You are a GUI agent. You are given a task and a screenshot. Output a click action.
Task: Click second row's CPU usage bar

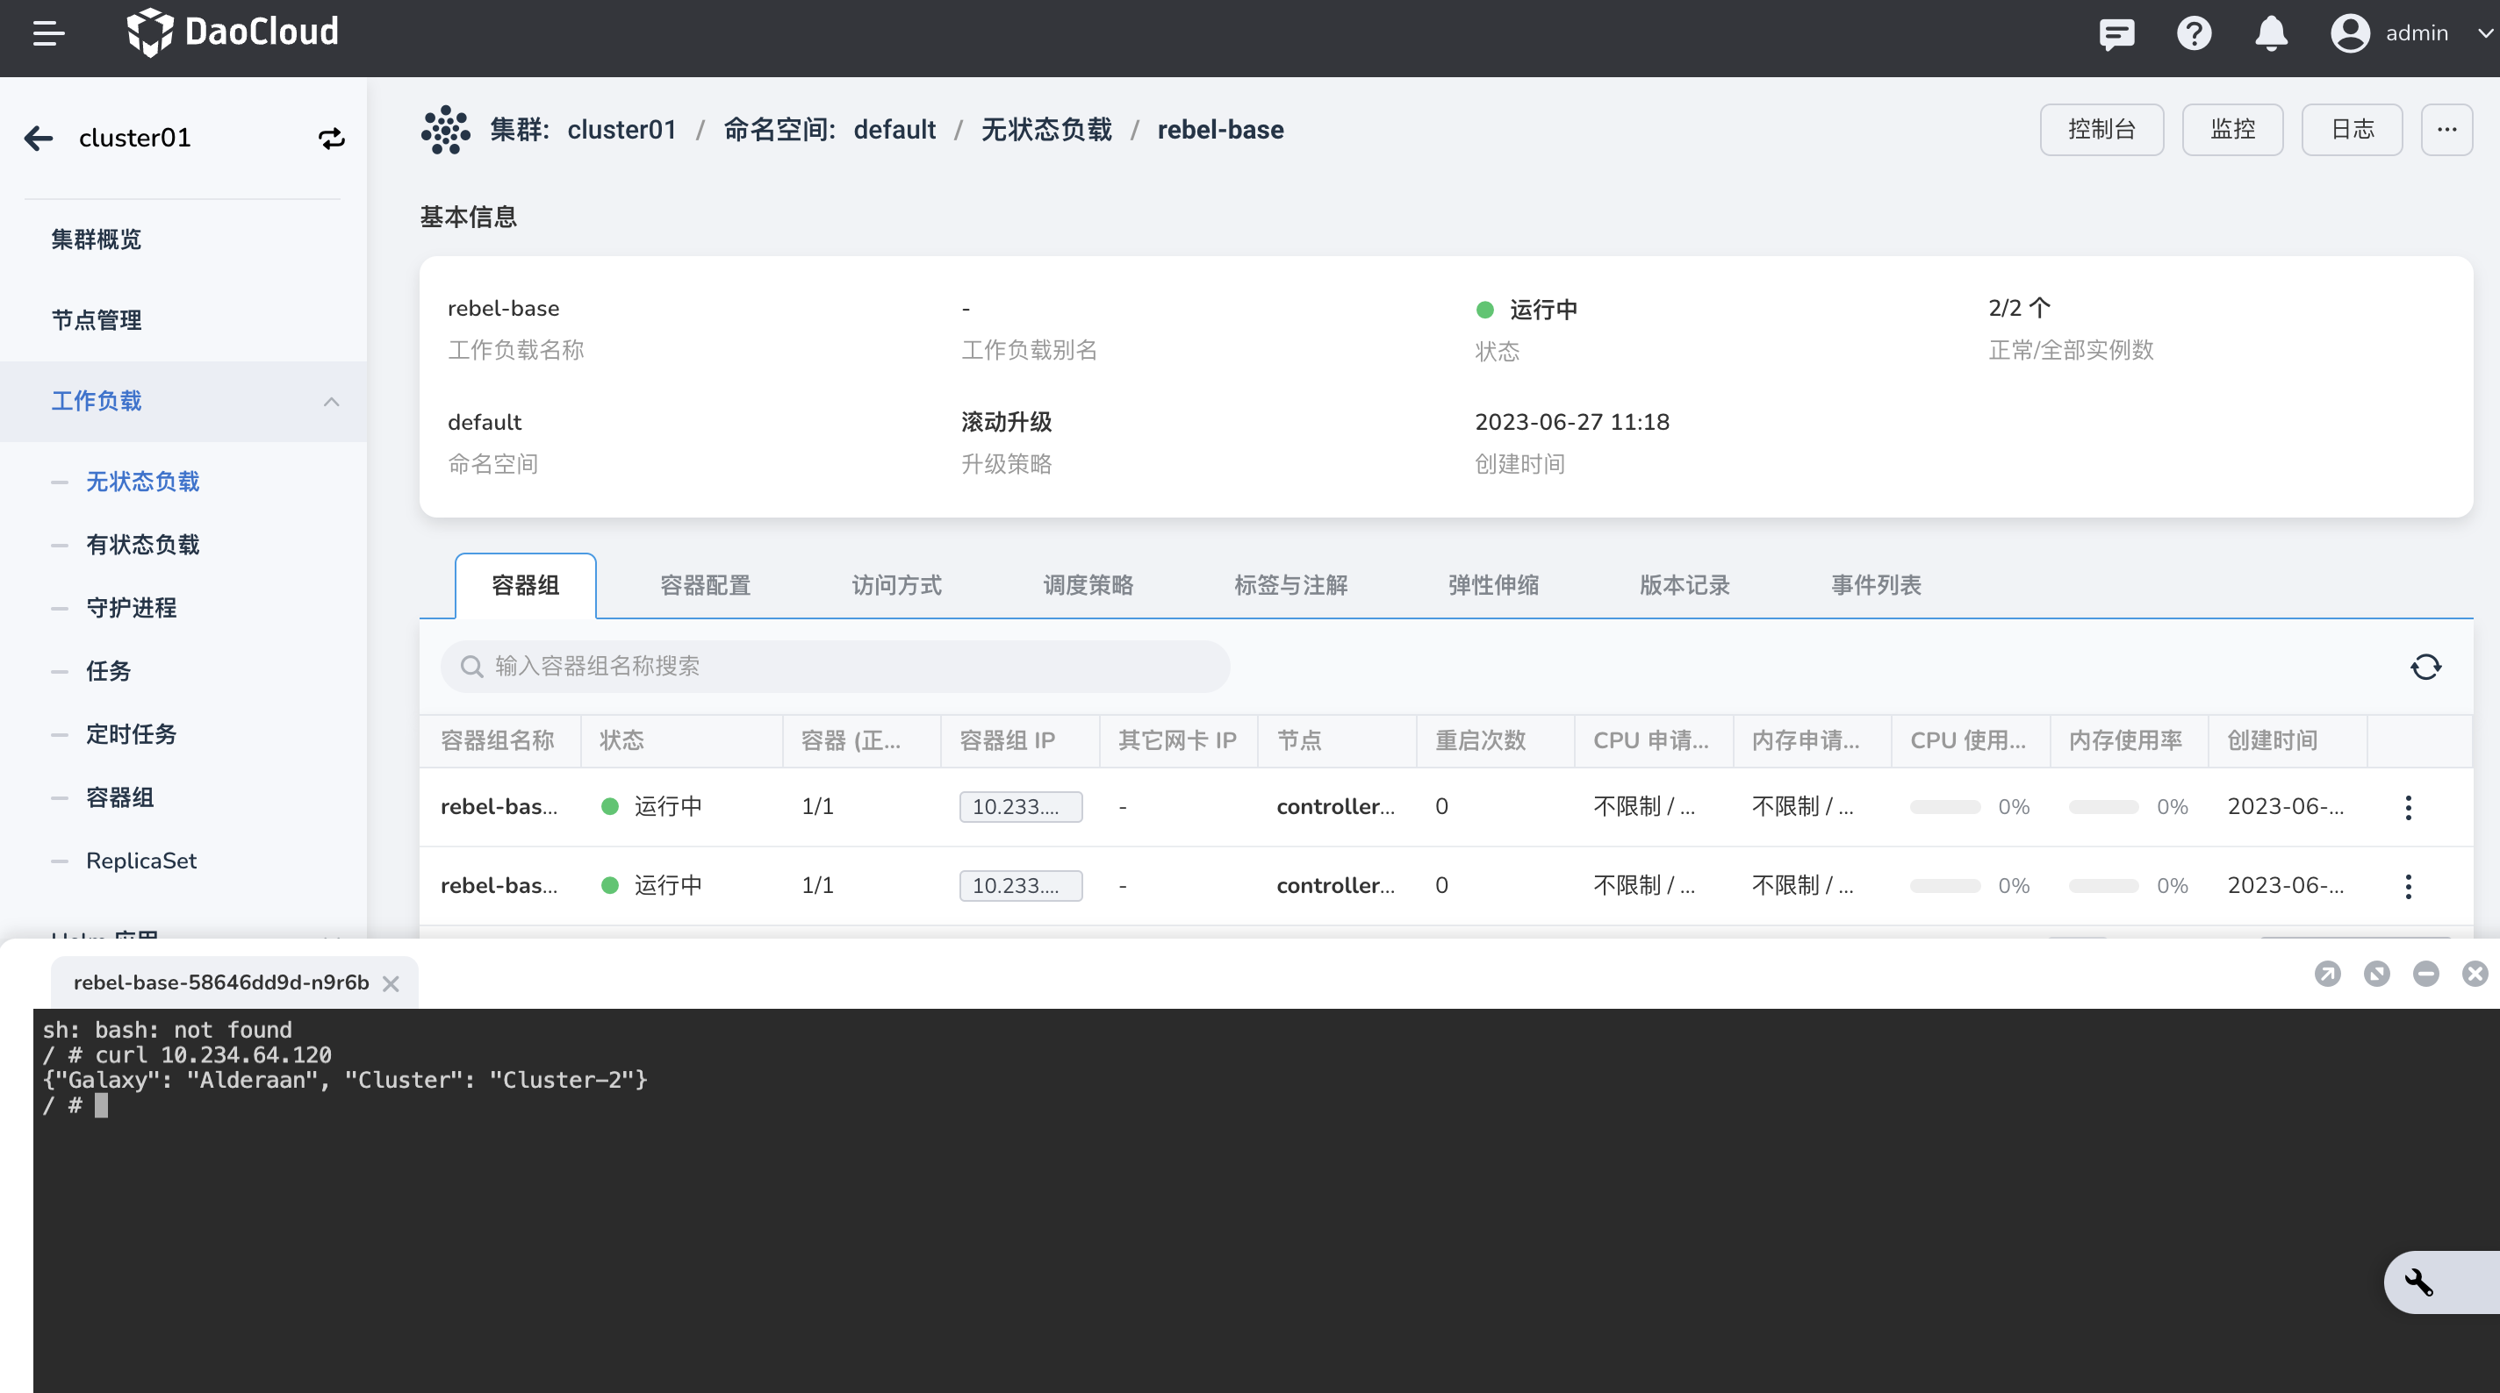click(x=1945, y=886)
